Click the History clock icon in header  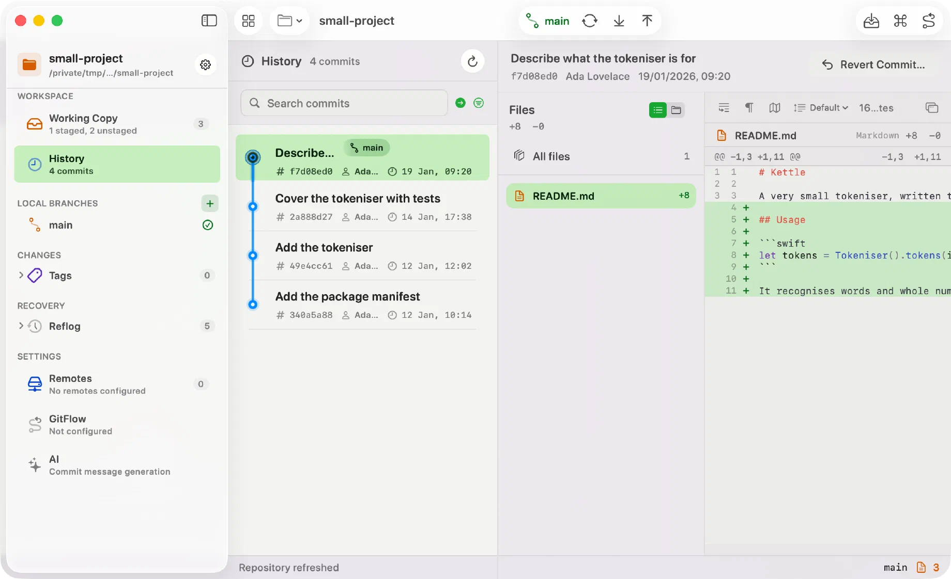(x=248, y=61)
